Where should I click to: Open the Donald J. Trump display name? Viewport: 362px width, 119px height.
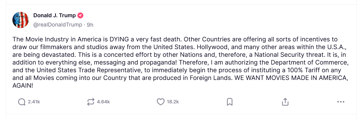55,15
